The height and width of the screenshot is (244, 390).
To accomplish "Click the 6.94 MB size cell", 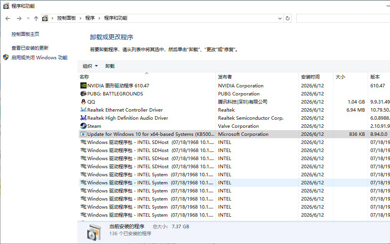I will (x=356, y=110).
